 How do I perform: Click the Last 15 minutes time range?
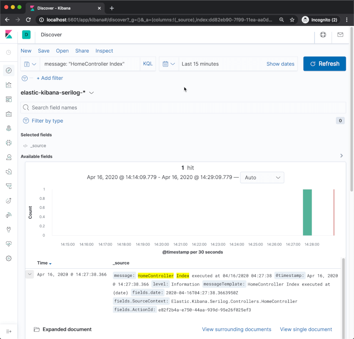tap(200, 64)
